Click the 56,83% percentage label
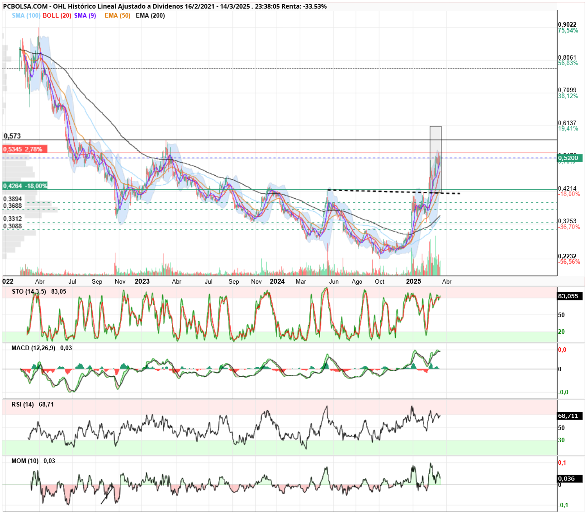The width and height of the screenshot is (587, 514). tap(568, 63)
